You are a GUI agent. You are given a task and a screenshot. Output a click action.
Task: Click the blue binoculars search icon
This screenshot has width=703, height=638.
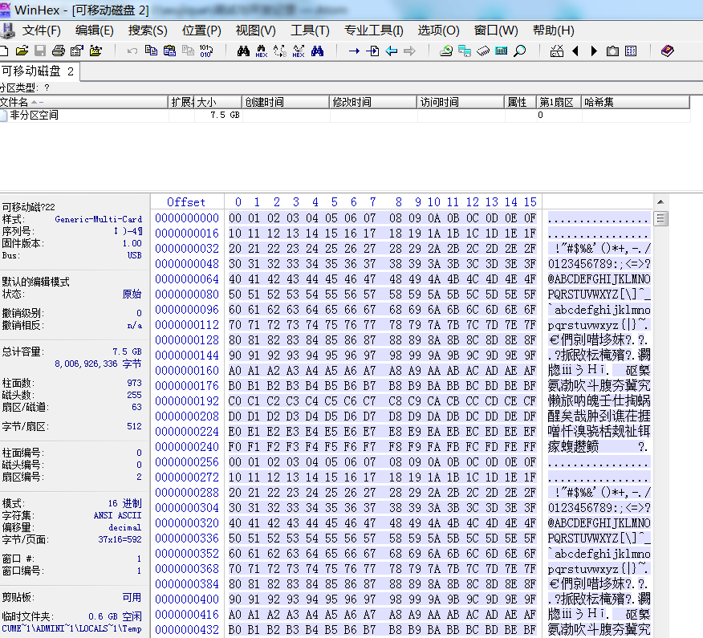pyautogui.click(x=318, y=51)
